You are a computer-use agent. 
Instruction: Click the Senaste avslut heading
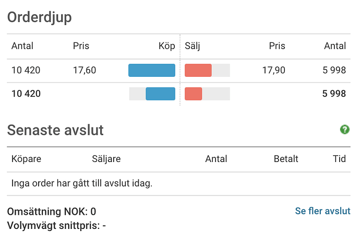tap(55, 130)
